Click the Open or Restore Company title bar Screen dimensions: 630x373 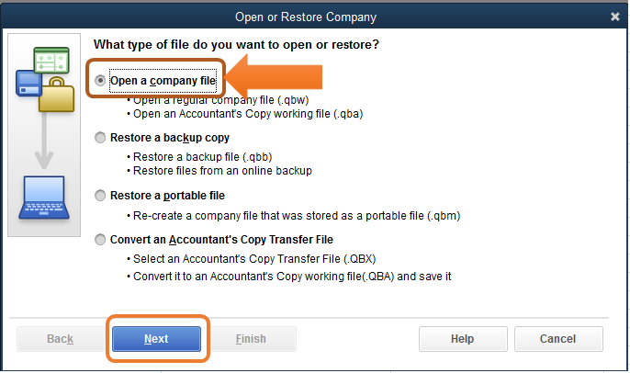(x=305, y=17)
